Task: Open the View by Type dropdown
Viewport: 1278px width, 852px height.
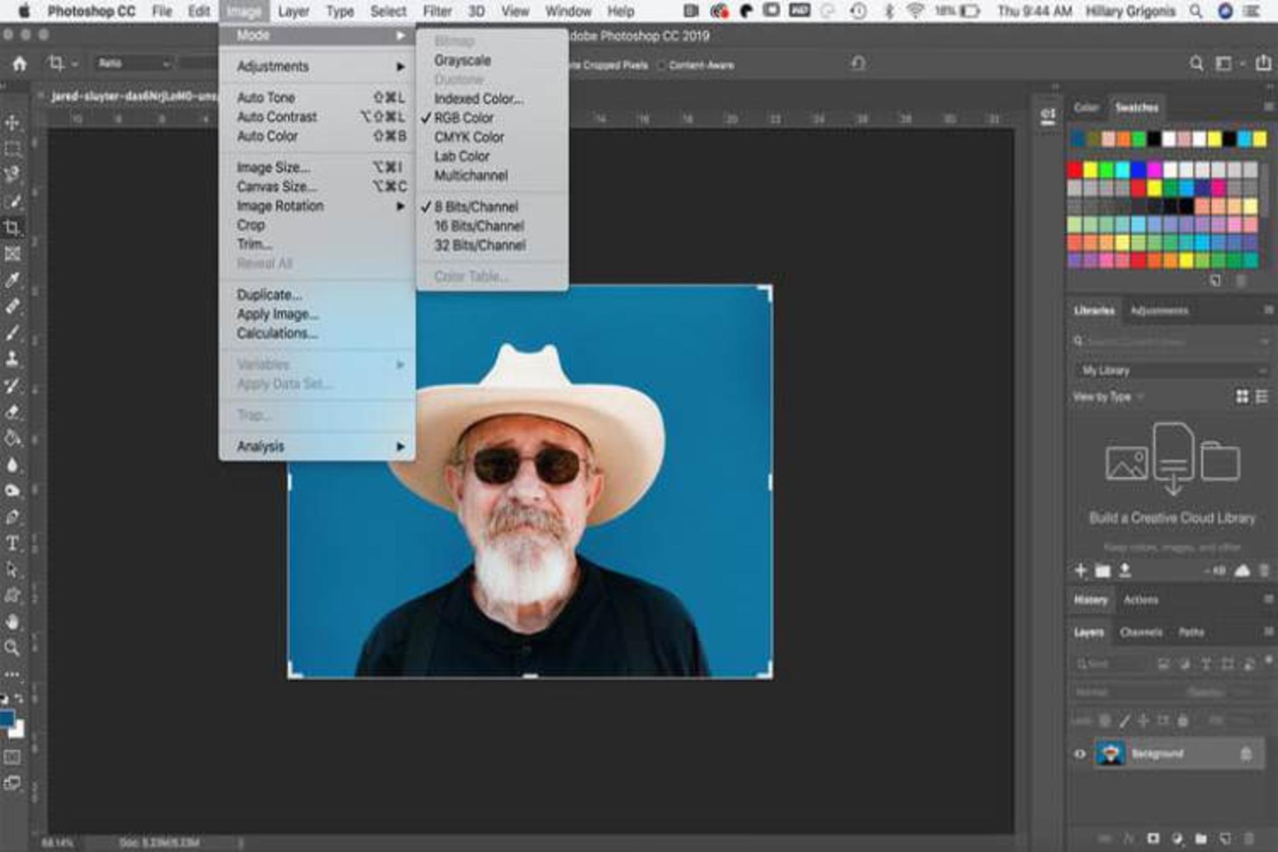Action: coord(1108,397)
